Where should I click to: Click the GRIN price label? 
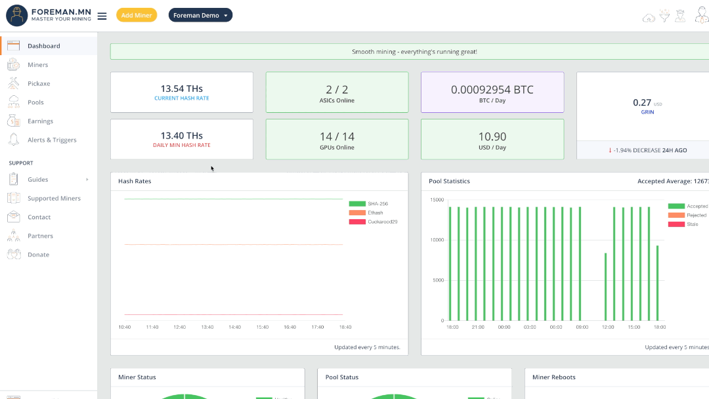pyautogui.click(x=647, y=112)
